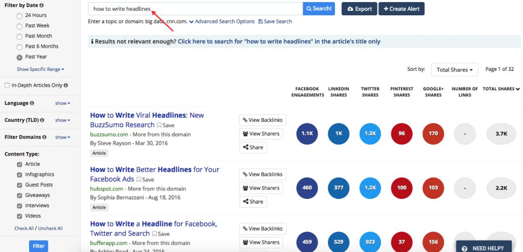This screenshot has height=252, width=523.
Task: Show the Language filter options
Action: coord(63,104)
